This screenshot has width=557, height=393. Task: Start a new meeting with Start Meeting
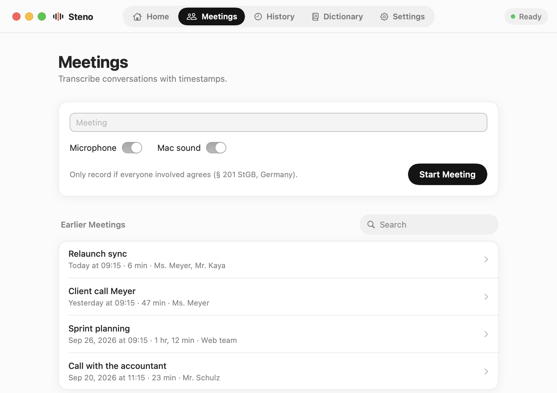pyautogui.click(x=447, y=174)
